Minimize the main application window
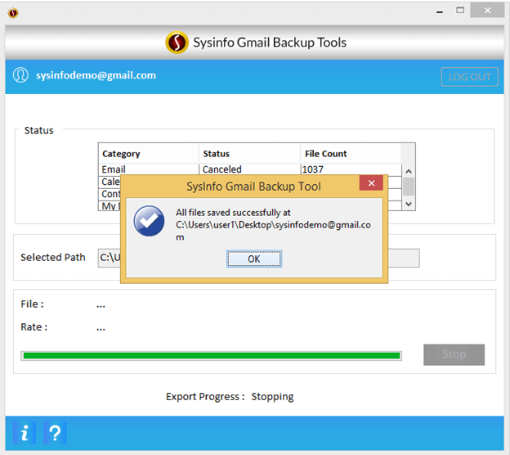The width and height of the screenshot is (510, 455). coord(440,11)
